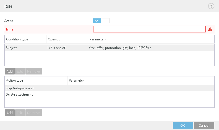This screenshot has height=130, width=219.
Task: Click the Action type column header
Action: click(36, 81)
